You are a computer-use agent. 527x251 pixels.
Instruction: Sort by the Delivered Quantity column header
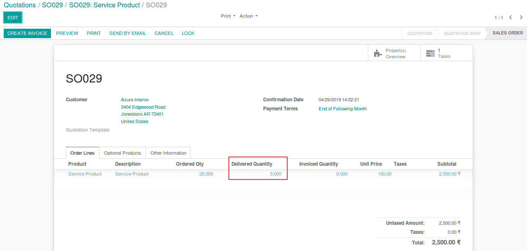click(x=252, y=164)
